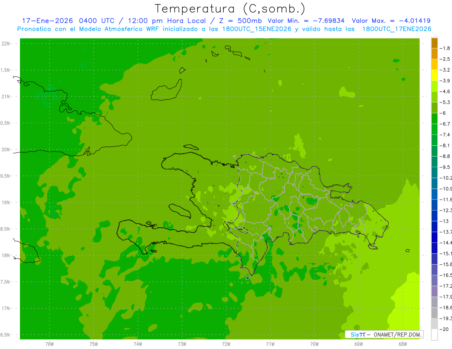The width and height of the screenshot is (452, 349).
Task: Click the "21N" latitude label
Action: [5, 97]
